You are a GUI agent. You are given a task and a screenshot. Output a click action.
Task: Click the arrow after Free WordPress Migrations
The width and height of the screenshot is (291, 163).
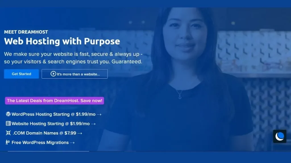[x=72, y=143]
